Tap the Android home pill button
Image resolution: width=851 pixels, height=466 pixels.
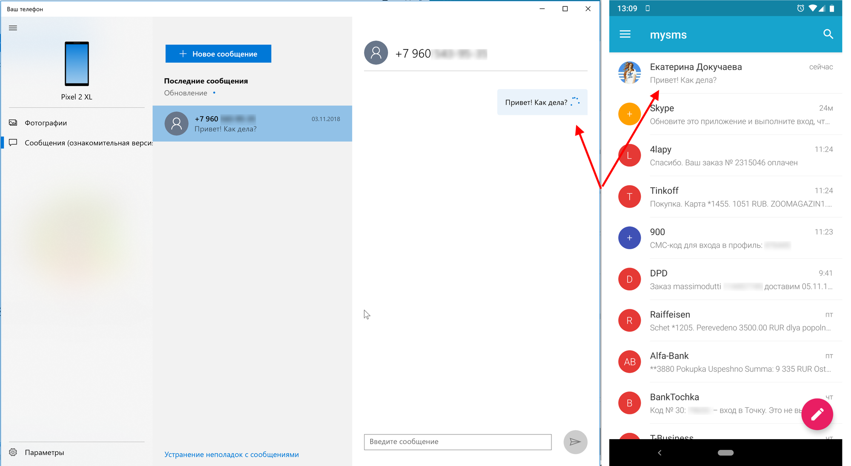coord(725,453)
